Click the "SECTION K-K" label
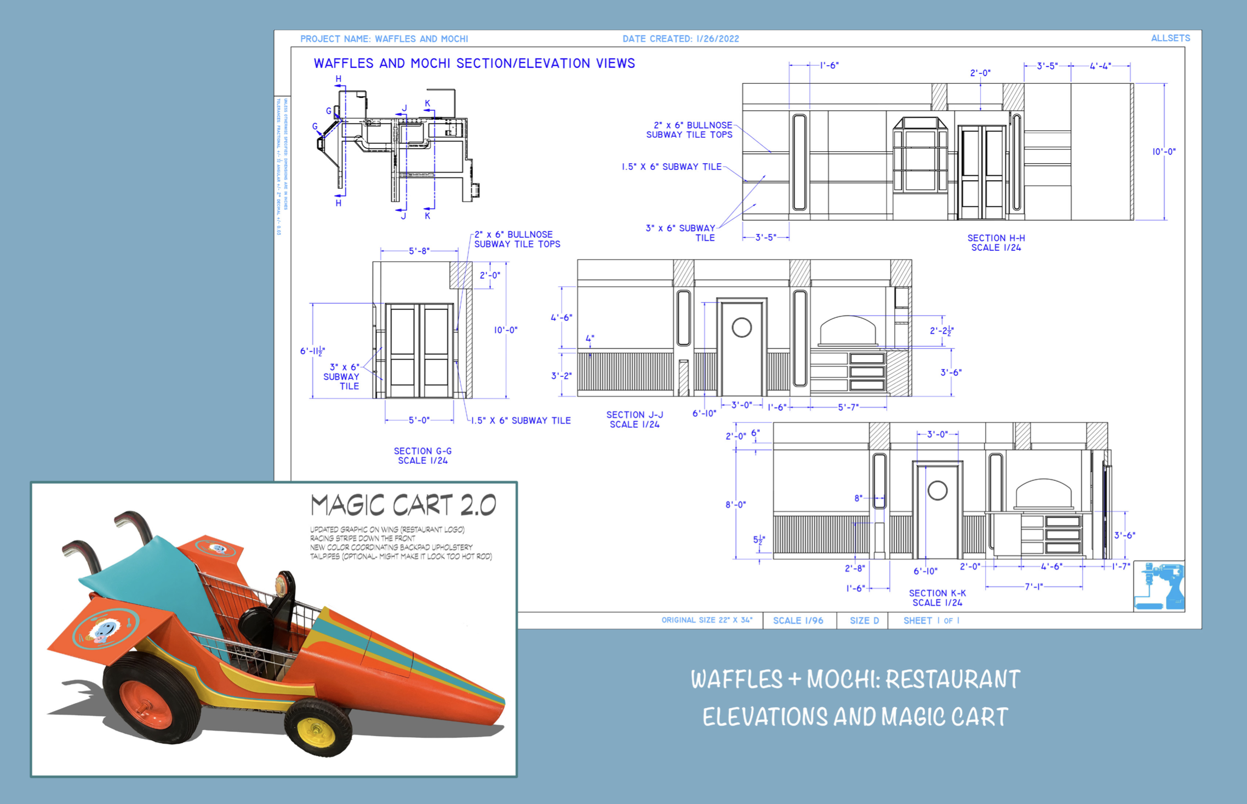 point(937,593)
